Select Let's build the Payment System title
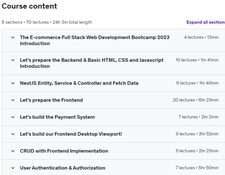225x175 pixels. (57, 117)
